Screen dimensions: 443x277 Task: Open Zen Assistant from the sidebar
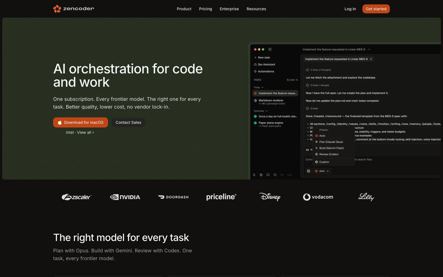coord(264,65)
